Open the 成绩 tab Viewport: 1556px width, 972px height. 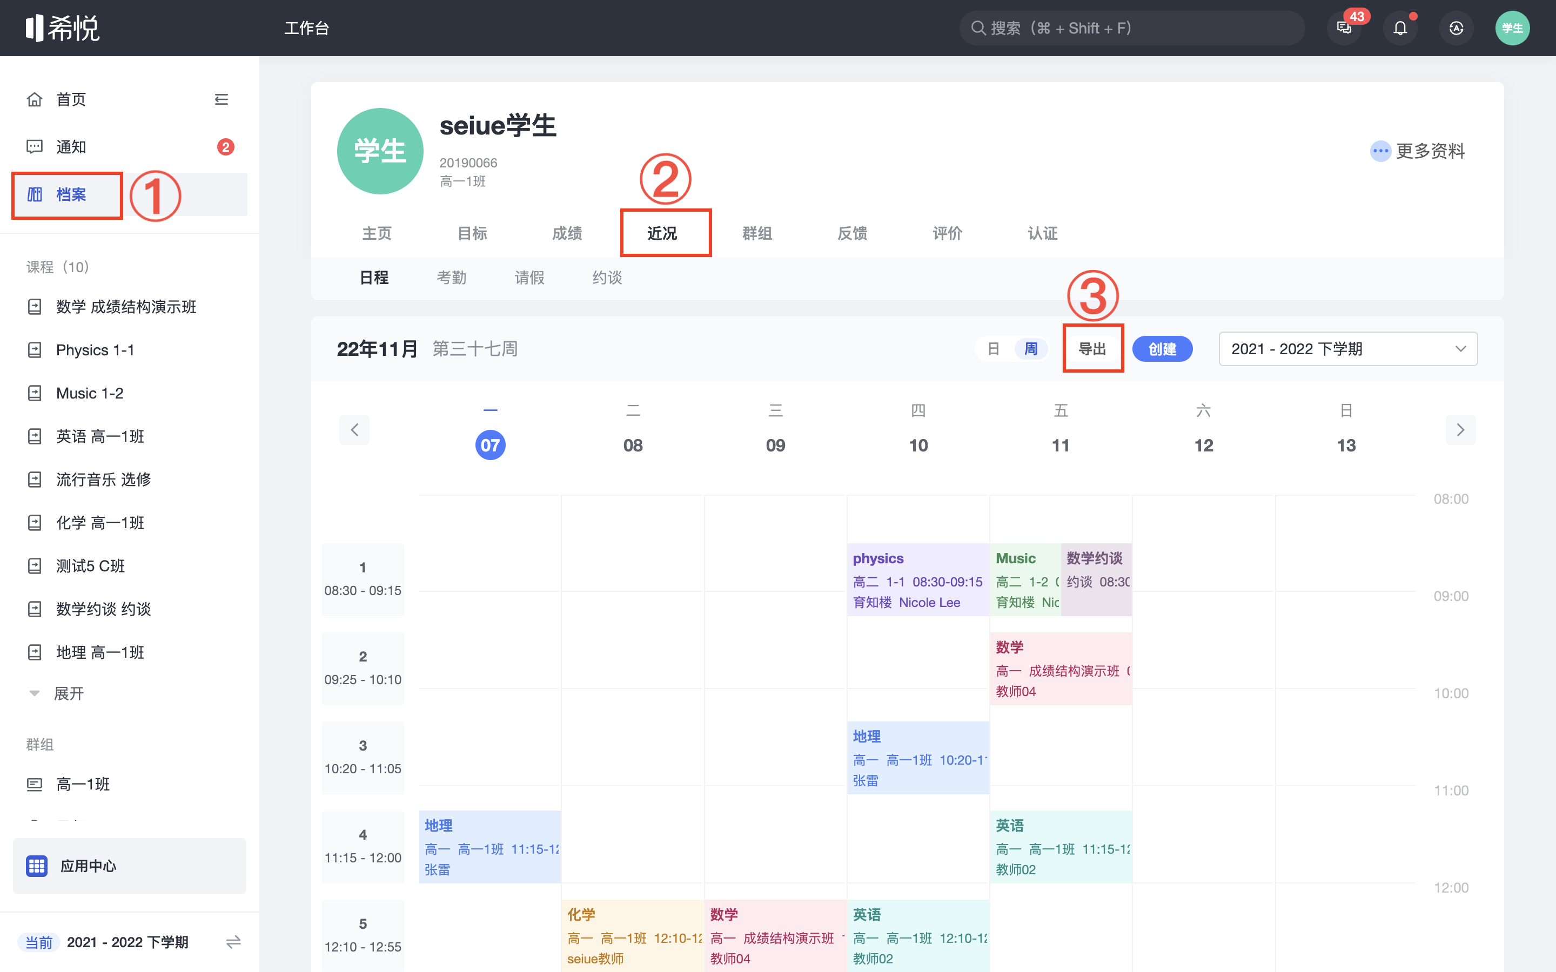pyautogui.click(x=567, y=233)
